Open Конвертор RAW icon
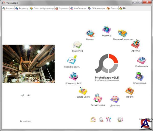 (x=73, y=77)
